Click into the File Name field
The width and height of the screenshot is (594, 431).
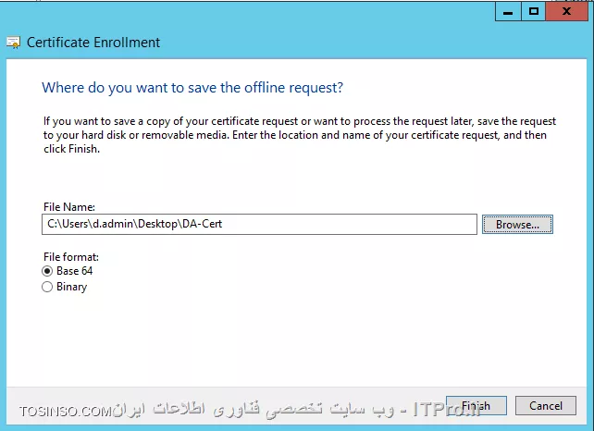(x=259, y=224)
